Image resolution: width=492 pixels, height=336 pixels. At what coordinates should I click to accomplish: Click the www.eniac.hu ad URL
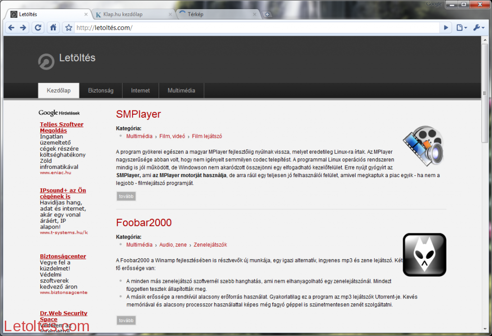(x=56, y=173)
